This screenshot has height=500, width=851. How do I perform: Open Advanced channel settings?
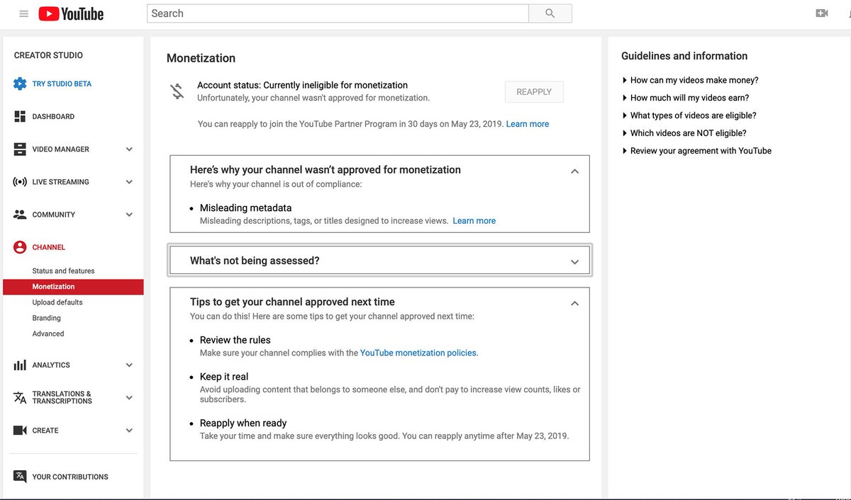(48, 334)
